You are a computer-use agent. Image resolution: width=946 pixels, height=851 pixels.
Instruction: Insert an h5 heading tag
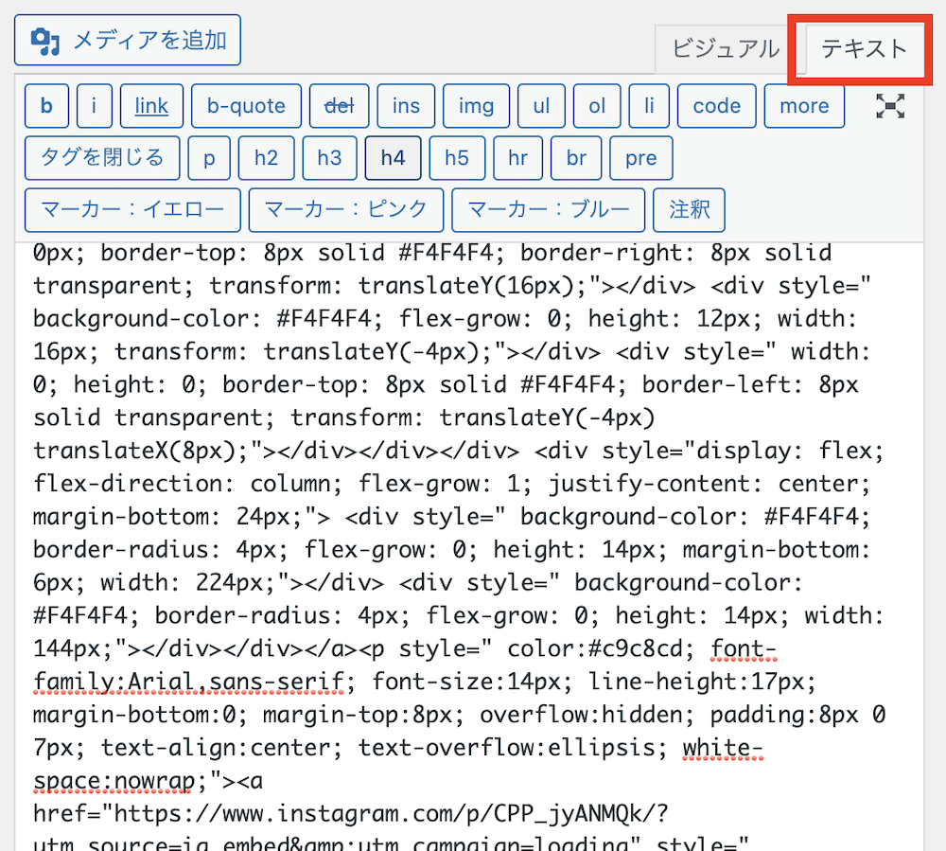click(457, 158)
